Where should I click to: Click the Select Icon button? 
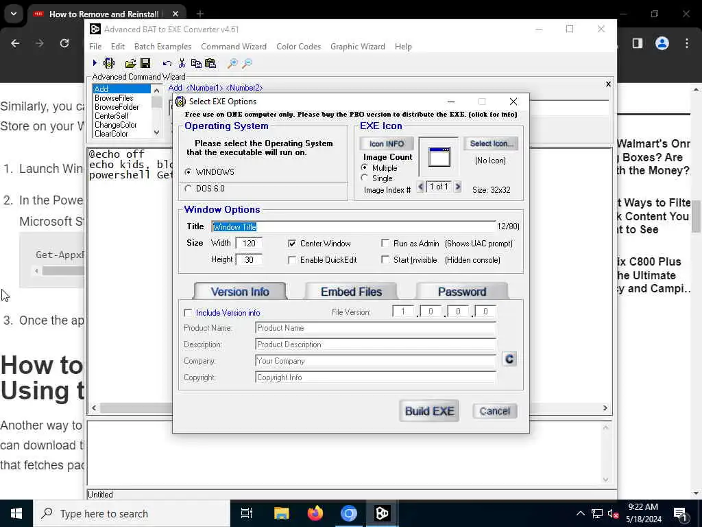pyautogui.click(x=491, y=143)
